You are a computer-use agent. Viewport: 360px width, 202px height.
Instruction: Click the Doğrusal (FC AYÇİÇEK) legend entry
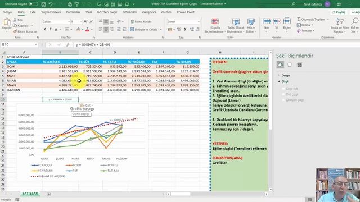click(48, 176)
